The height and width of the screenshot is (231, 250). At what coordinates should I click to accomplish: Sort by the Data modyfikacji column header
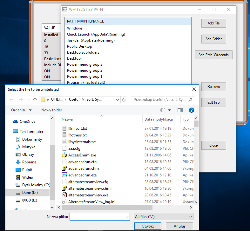(159, 119)
